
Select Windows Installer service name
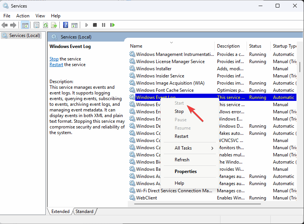(154, 69)
